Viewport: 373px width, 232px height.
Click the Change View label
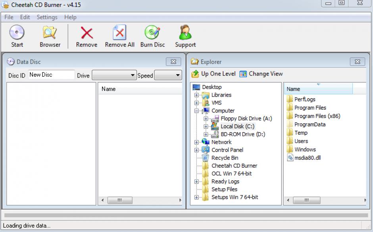(266, 74)
